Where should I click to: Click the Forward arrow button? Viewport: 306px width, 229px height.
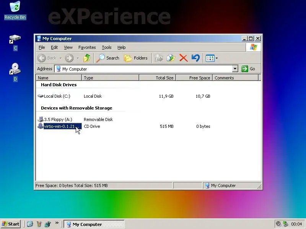pyautogui.click(x=69, y=58)
